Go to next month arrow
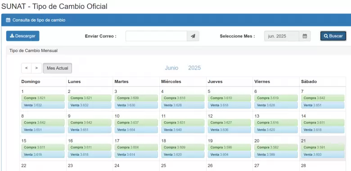Viewport: 351px width, 171px height. tap(36, 68)
